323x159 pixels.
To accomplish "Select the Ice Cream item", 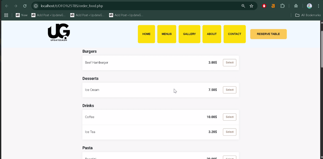I will [x=230, y=90].
